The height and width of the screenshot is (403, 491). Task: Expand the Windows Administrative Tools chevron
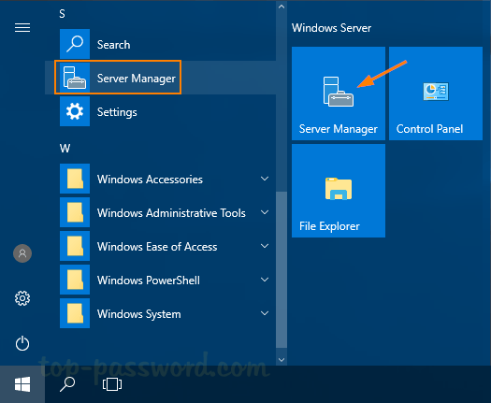click(265, 212)
